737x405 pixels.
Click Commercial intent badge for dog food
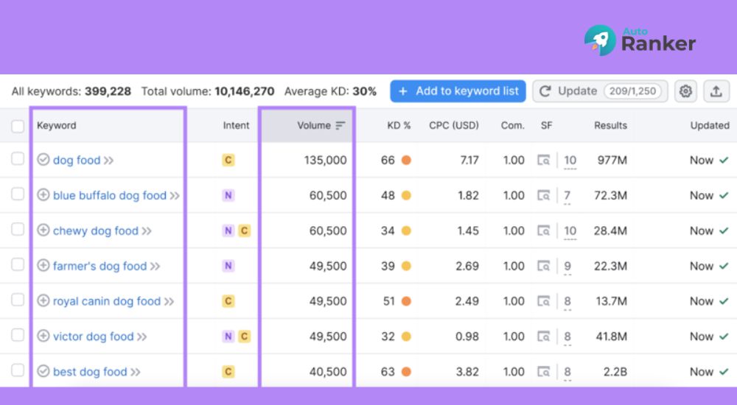pos(228,161)
